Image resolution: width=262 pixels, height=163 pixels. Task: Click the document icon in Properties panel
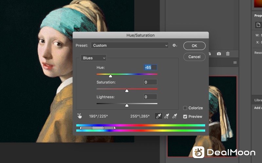pos(258,25)
